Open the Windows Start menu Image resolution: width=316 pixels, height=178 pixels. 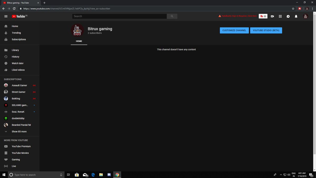coord(4,175)
